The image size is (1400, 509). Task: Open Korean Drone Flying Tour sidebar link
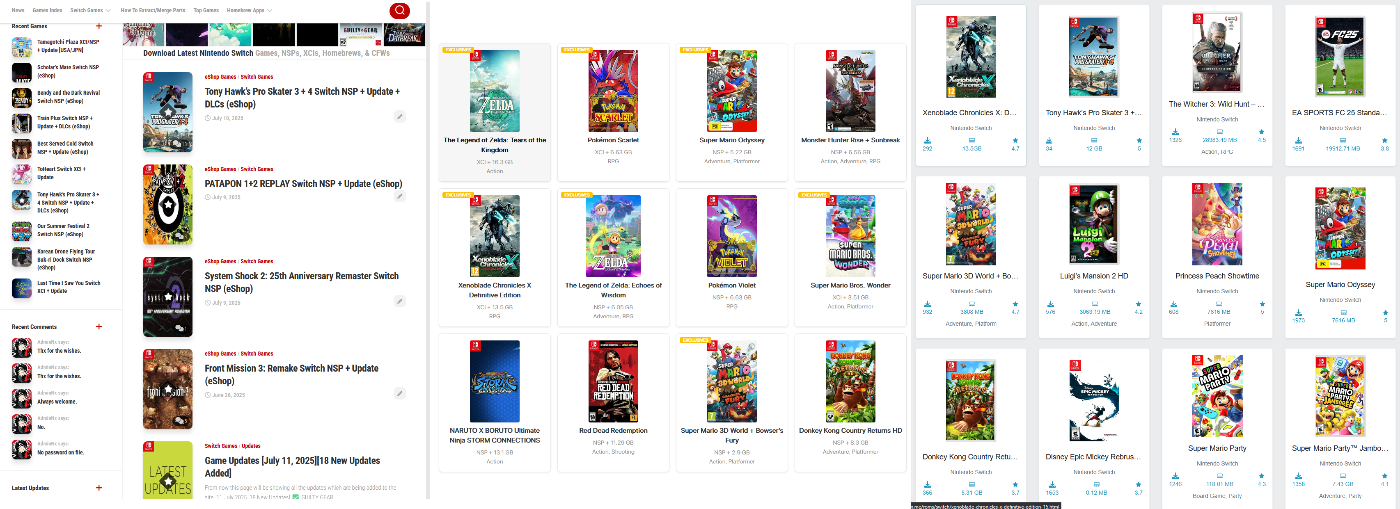point(66,259)
